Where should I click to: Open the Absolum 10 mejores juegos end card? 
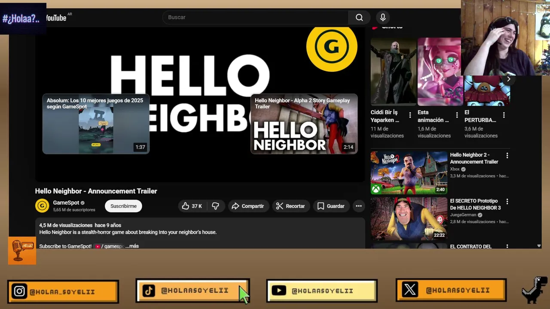click(96, 124)
